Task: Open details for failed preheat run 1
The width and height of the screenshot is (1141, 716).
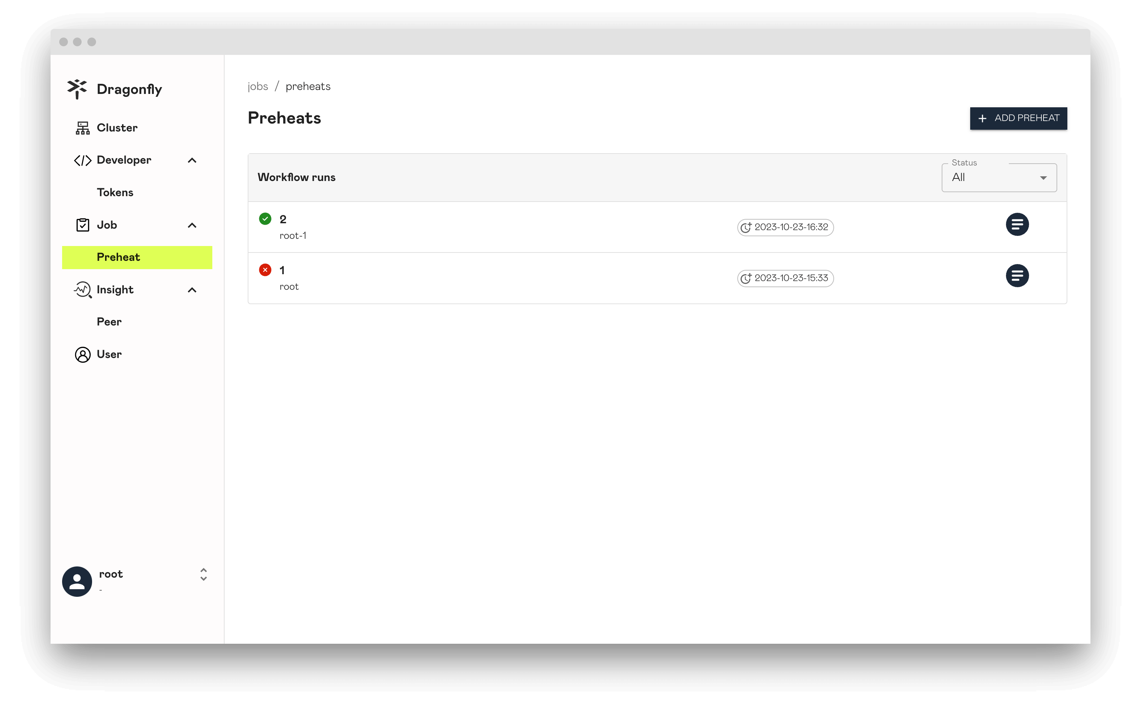Action: pyautogui.click(x=1017, y=276)
